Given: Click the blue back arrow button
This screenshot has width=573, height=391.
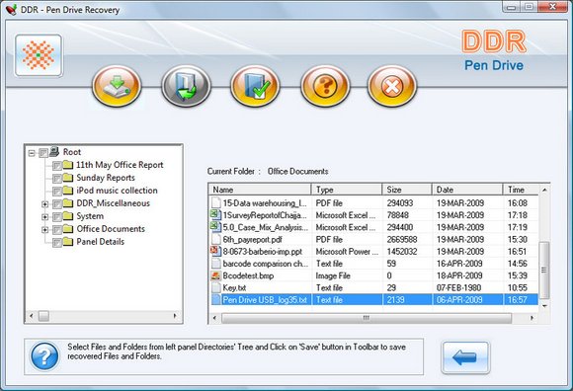Looking at the screenshot, I should click(465, 357).
